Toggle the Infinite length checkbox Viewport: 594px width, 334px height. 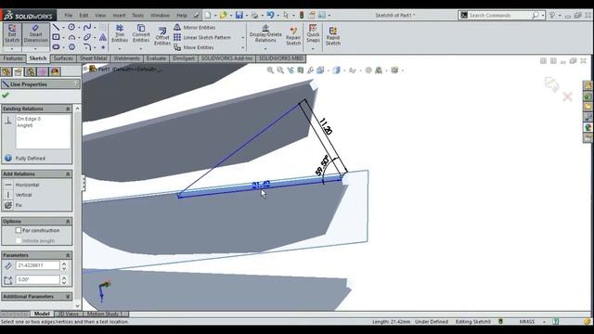tap(19, 241)
